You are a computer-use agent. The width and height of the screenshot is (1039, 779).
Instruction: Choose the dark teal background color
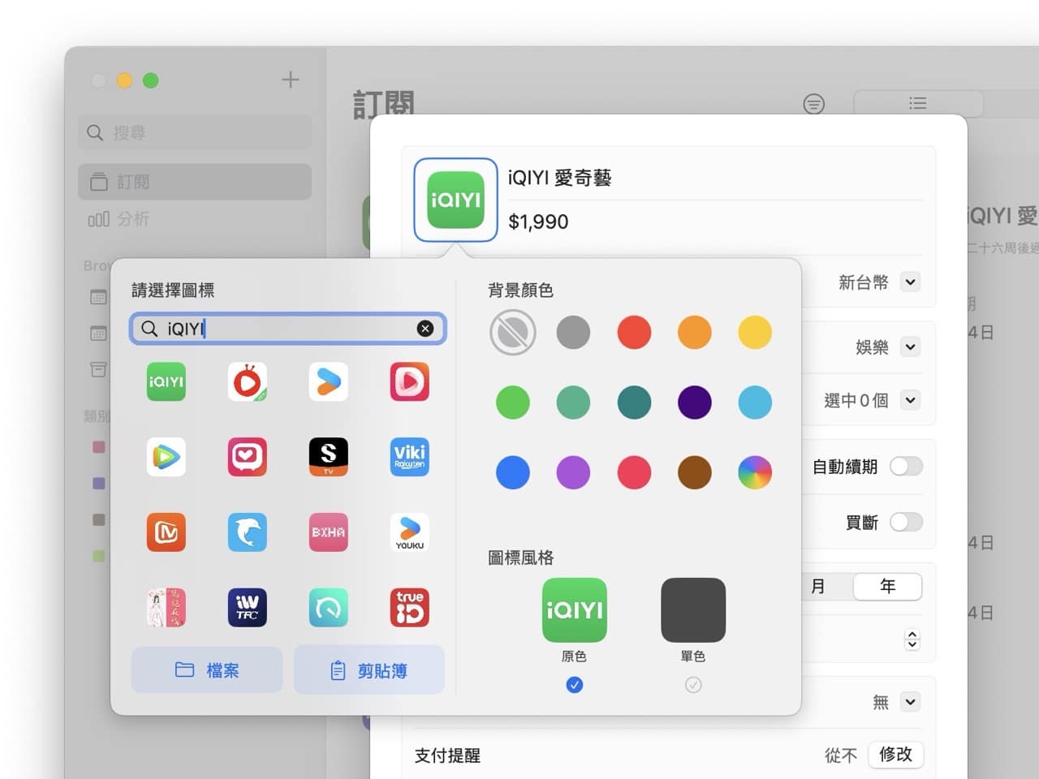pyautogui.click(x=634, y=402)
